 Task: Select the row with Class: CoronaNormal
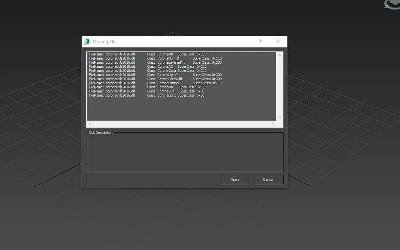pos(181,58)
